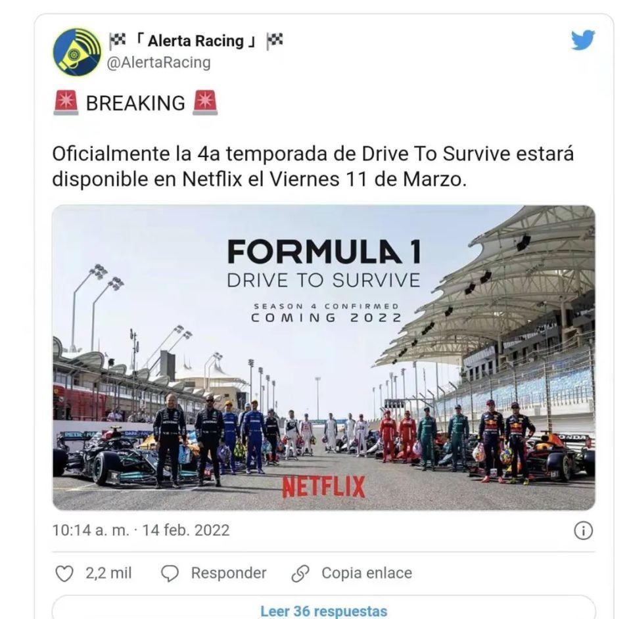Click the 2,2 mil likes count

(108, 573)
